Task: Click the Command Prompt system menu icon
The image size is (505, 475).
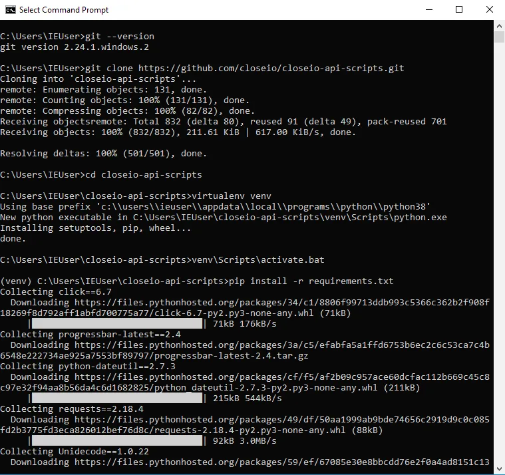Action: 10,10
